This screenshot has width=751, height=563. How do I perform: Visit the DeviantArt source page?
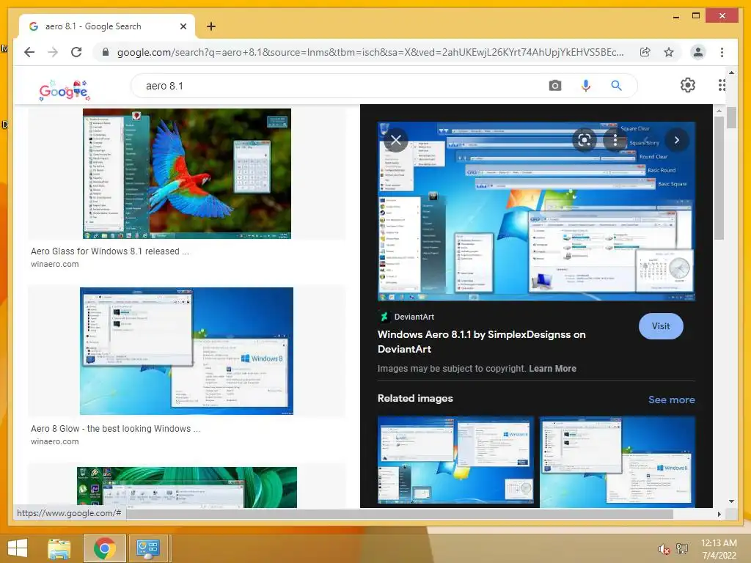click(x=661, y=326)
